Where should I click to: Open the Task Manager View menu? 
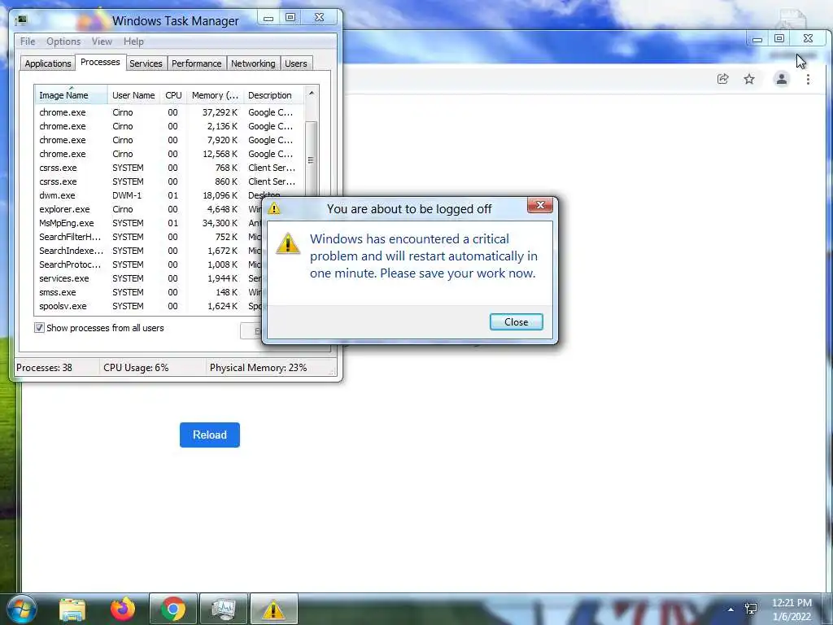102,42
